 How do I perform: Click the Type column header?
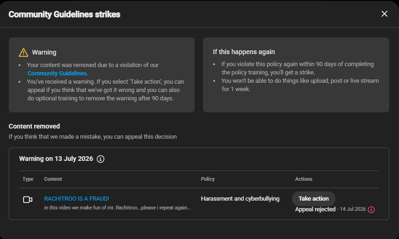[x=28, y=179]
